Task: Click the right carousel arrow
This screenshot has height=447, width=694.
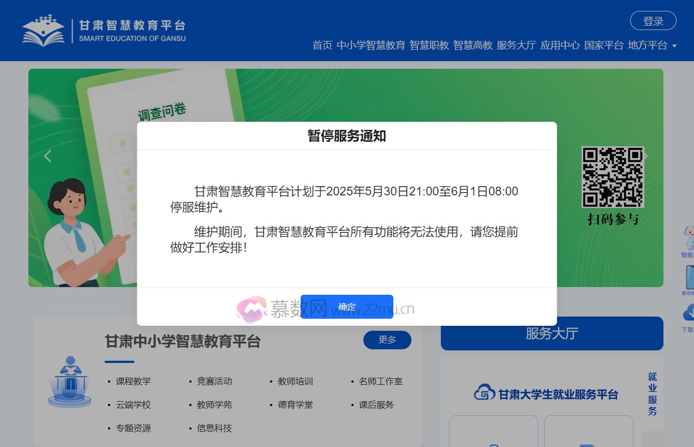Action: (645, 156)
